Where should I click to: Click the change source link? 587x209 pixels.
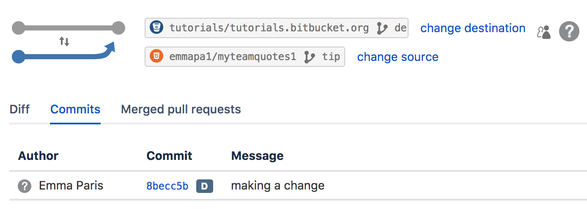click(x=398, y=57)
